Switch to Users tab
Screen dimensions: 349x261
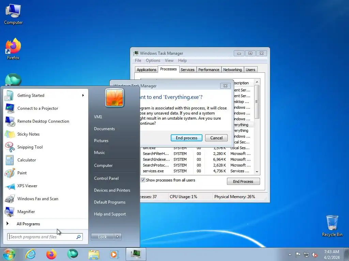251,70
